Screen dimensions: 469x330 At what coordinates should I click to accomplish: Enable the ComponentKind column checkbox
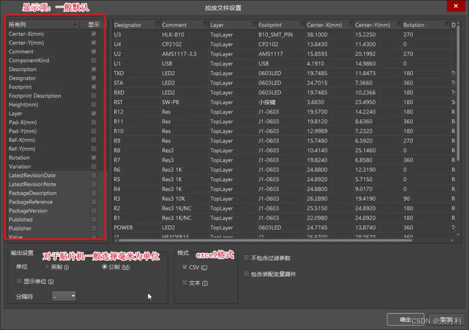pyautogui.click(x=93, y=60)
